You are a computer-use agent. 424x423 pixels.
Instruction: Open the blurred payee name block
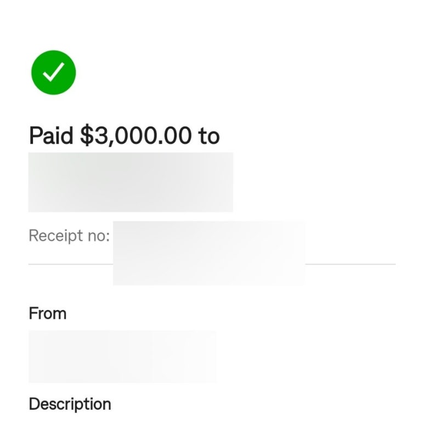[131, 182]
